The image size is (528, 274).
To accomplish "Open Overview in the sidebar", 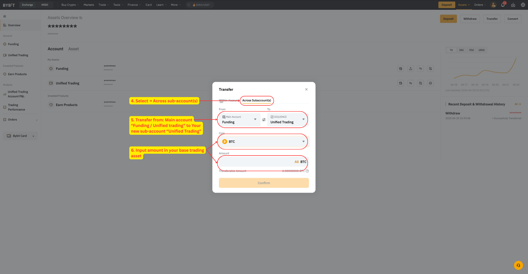I will (20, 25).
